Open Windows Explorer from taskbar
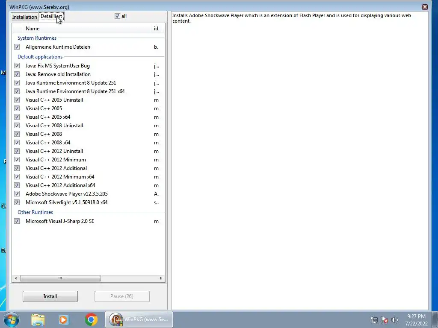438x328 pixels. coord(38,319)
